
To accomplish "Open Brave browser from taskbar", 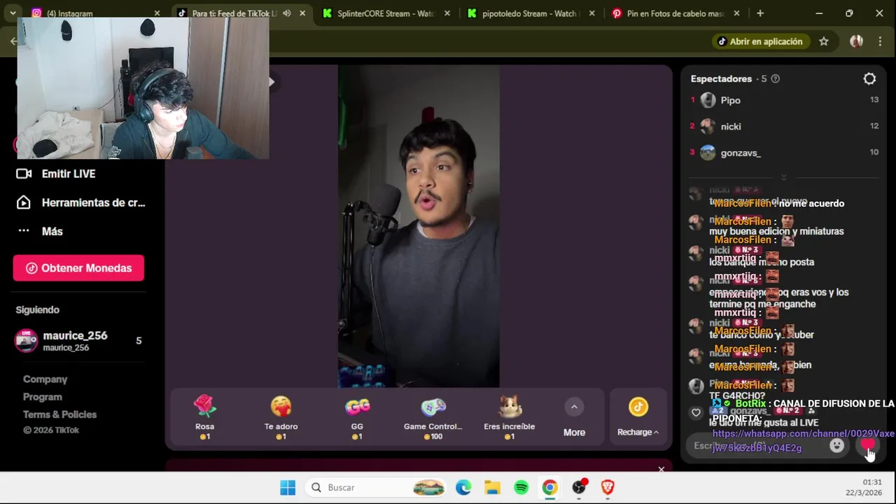I will tap(608, 487).
